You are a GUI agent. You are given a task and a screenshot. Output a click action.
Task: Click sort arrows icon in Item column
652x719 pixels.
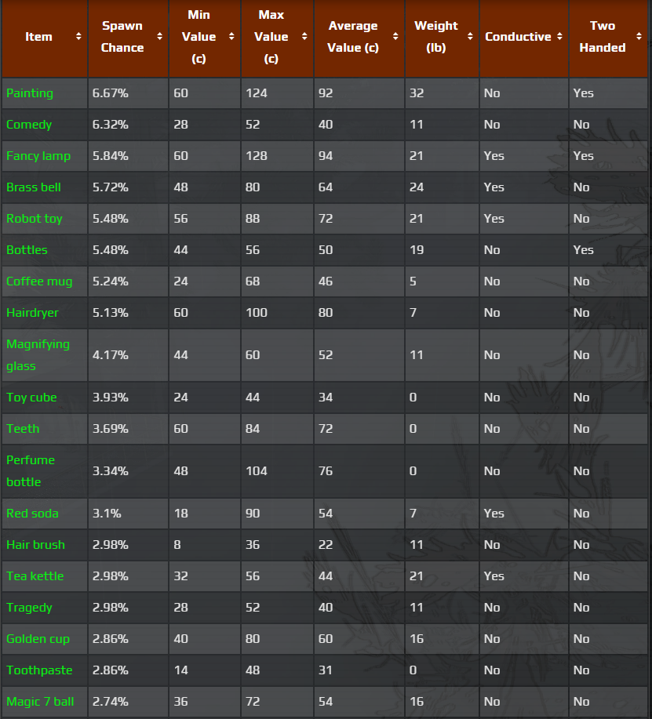(78, 37)
